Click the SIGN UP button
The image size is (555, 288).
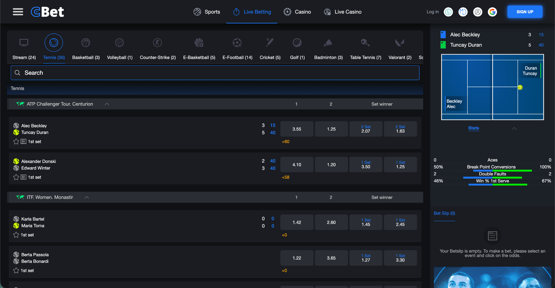(525, 12)
